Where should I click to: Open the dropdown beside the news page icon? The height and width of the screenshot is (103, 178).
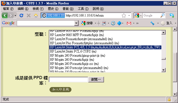click(108, 23)
